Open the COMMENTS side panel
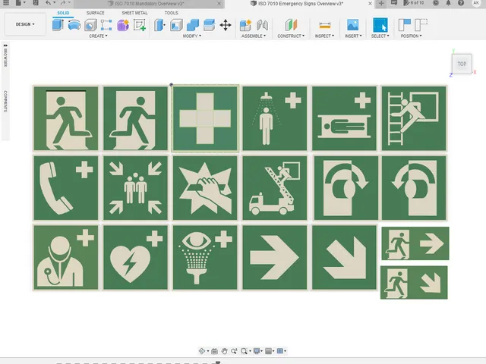The height and width of the screenshot is (364, 486). point(5,101)
